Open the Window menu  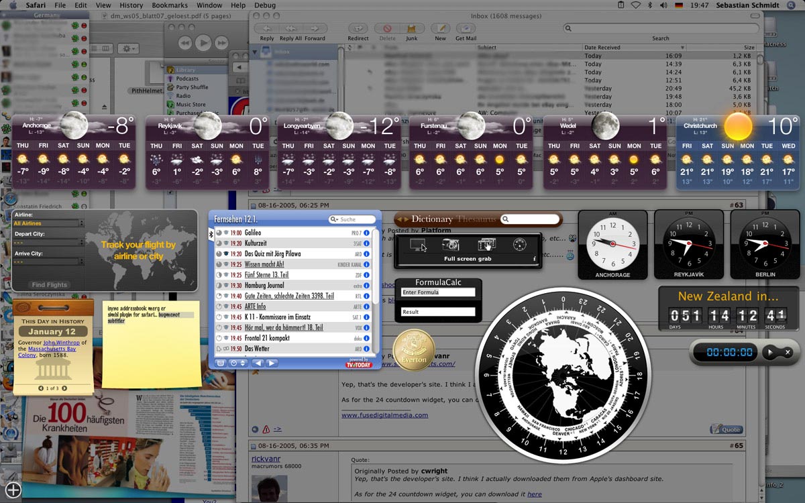tap(209, 5)
